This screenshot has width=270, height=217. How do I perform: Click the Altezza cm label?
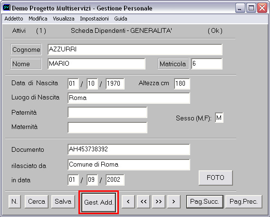(x=154, y=83)
